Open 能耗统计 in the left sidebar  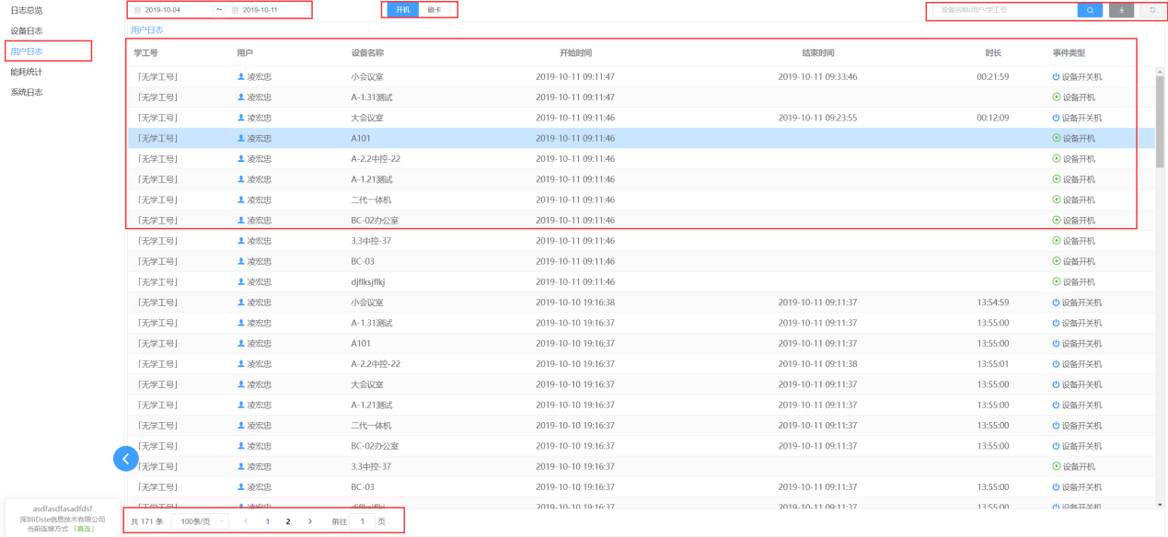click(x=27, y=72)
